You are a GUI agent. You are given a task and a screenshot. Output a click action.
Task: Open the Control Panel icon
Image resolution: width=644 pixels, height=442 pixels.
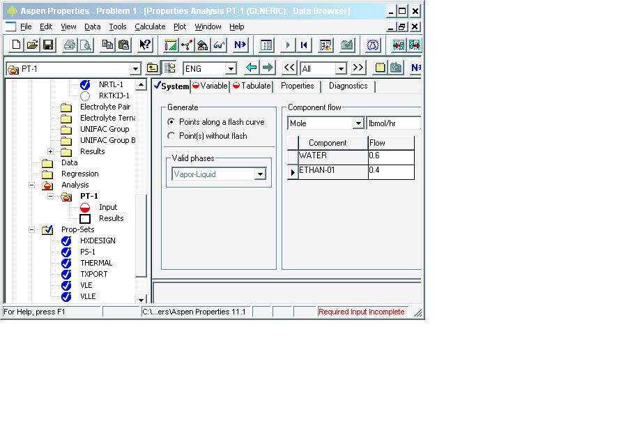[266, 45]
